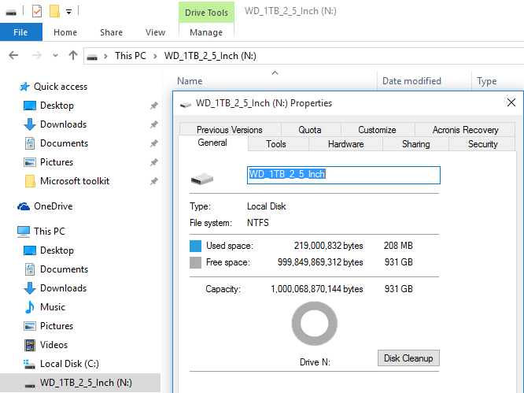Open Pictures under Quick access

pyautogui.click(x=57, y=162)
